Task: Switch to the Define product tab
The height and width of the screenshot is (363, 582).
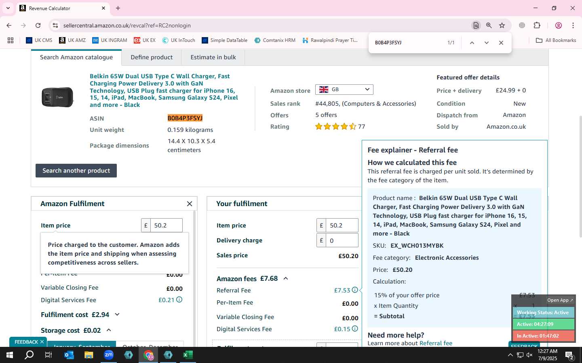Action: pos(152,57)
